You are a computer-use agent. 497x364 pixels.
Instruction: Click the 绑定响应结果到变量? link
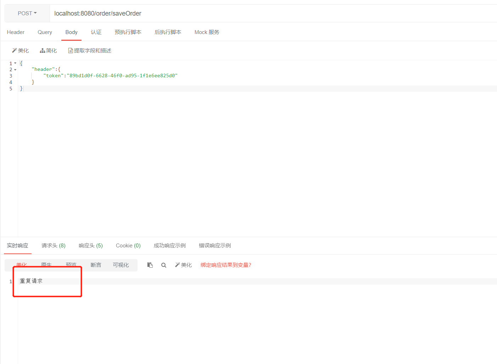point(226,265)
